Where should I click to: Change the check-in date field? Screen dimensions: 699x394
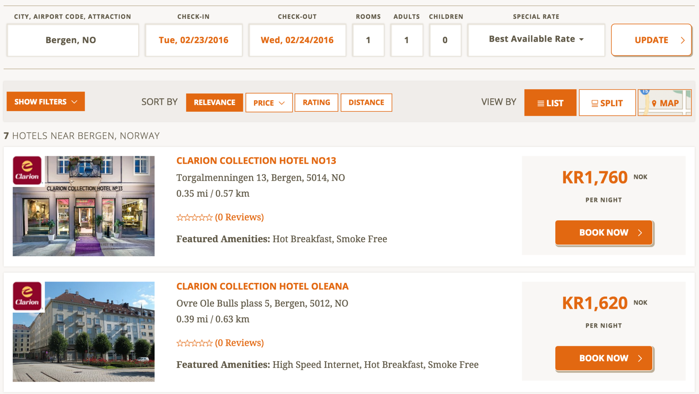pos(194,40)
